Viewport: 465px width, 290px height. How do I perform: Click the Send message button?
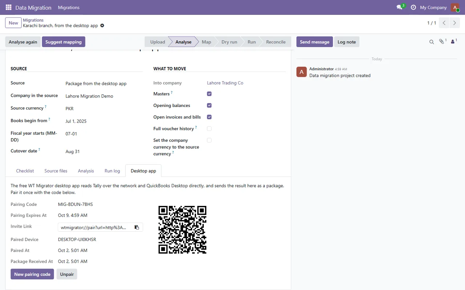pyautogui.click(x=315, y=42)
